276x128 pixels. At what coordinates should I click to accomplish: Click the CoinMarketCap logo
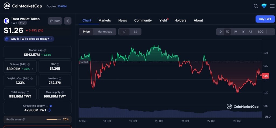23,6
